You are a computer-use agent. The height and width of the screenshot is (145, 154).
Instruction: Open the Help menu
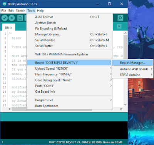click(40, 11)
